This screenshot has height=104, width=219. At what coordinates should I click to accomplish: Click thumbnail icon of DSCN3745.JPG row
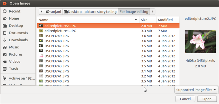[x=41, y=56]
